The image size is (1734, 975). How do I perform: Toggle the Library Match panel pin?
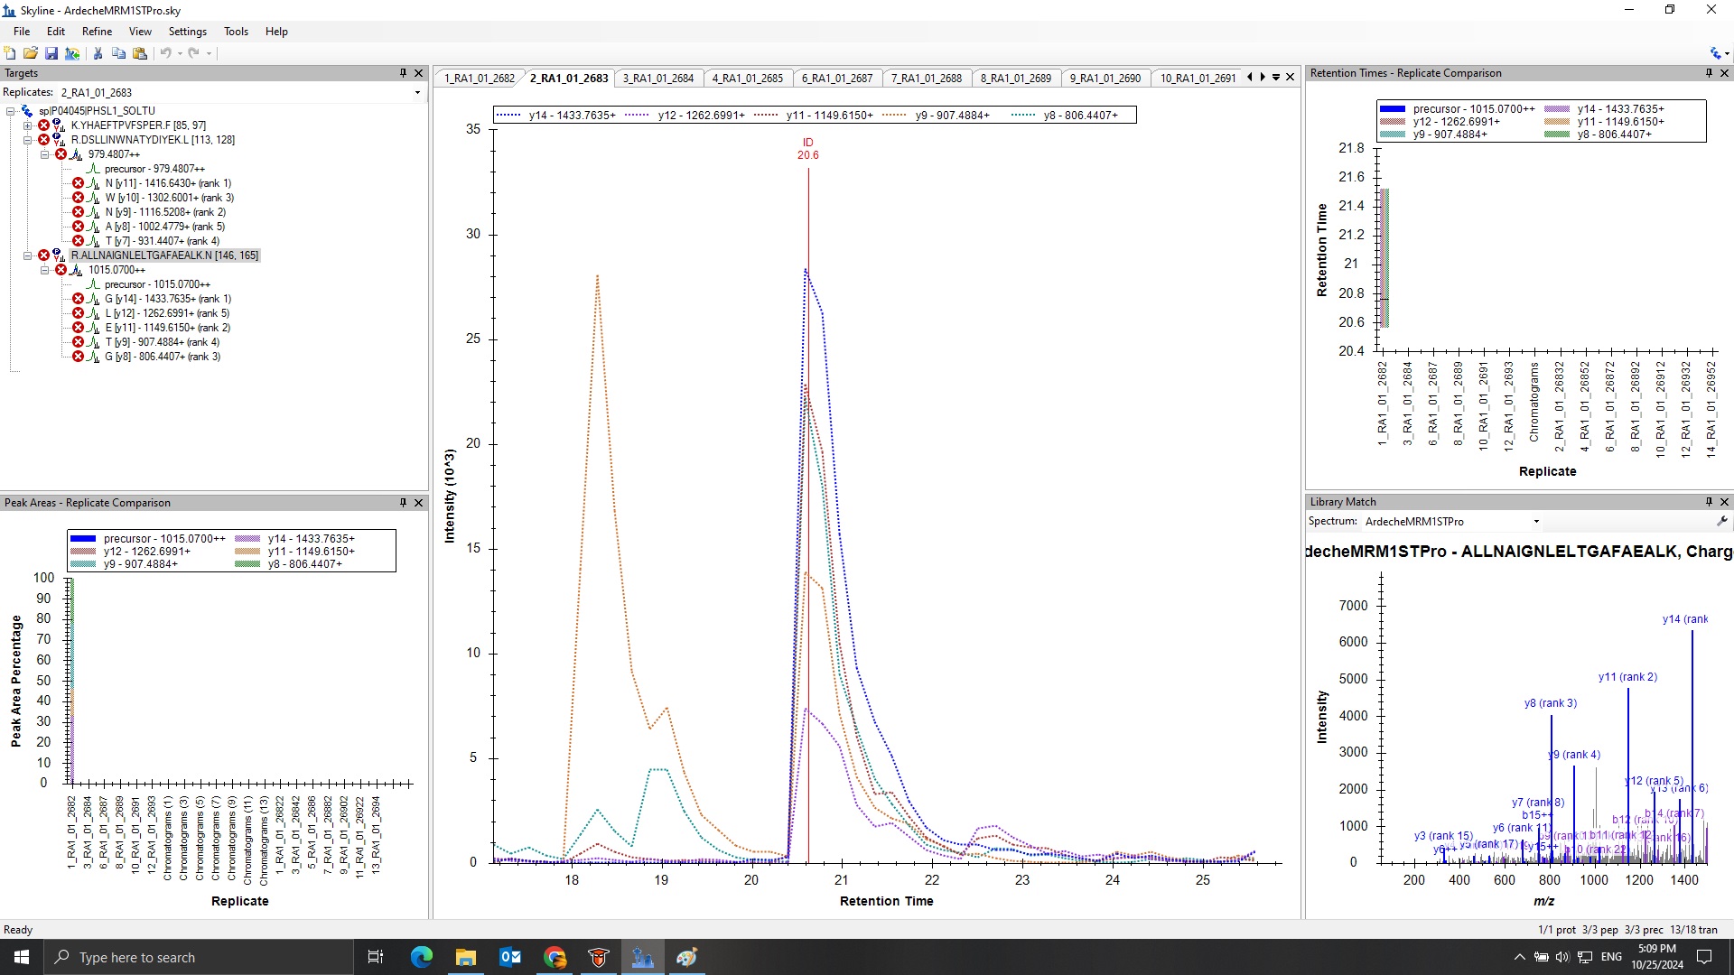(1708, 502)
